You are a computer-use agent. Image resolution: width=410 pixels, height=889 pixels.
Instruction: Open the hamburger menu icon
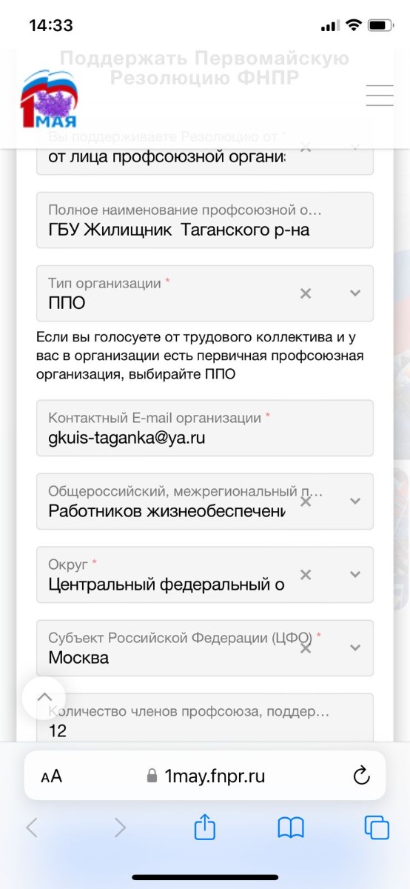click(380, 96)
